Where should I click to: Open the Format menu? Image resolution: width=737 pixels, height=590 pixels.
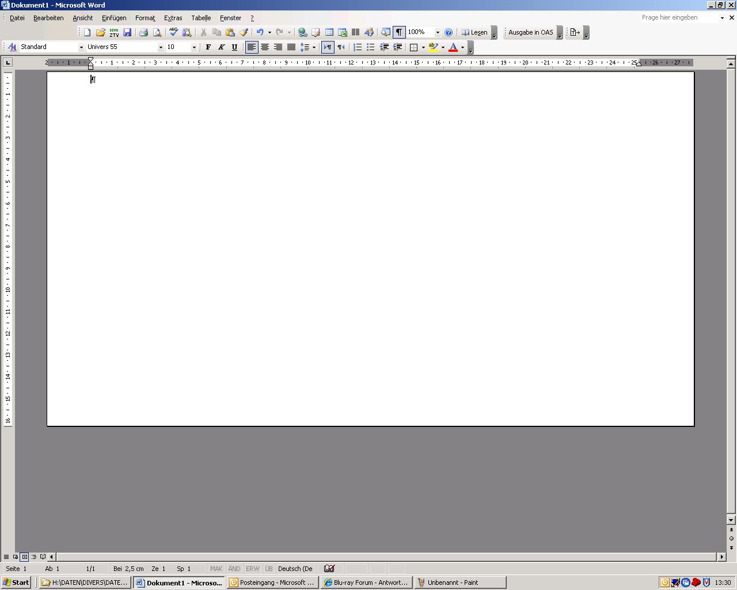pos(145,18)
